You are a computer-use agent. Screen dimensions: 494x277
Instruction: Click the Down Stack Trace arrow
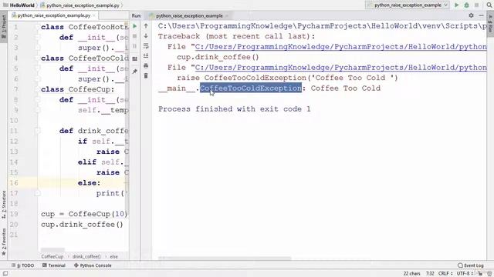coord(146,36)
